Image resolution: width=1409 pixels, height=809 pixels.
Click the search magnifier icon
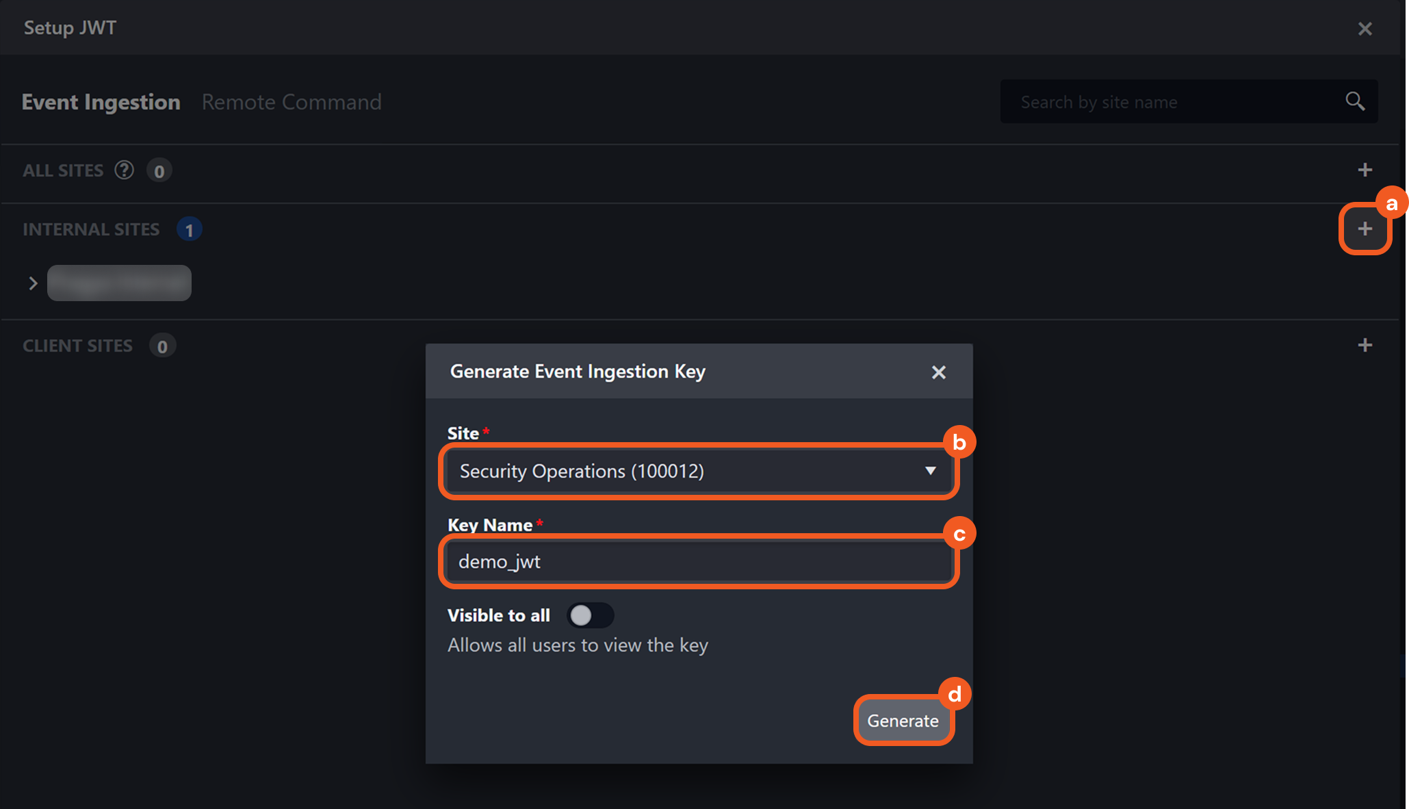tap(1354, 101)
